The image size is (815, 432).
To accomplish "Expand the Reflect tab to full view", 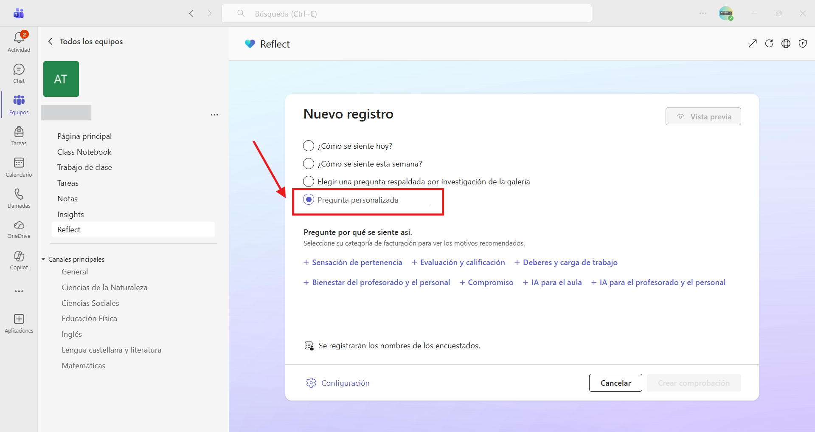I will click(753, 43).
